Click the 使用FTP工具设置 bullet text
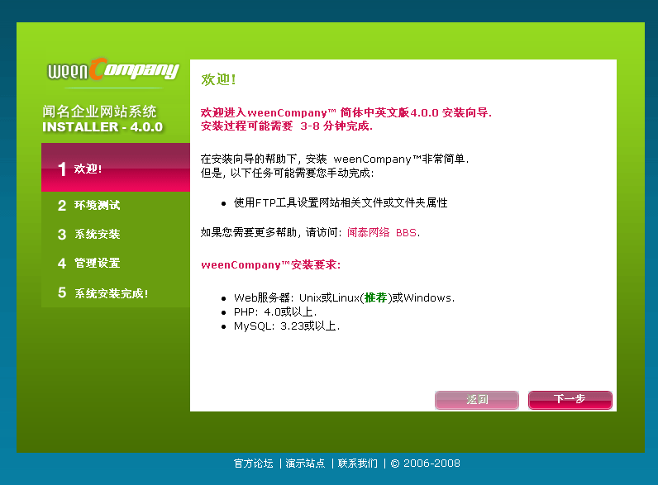Viewport: 658px width, 485px height. (341, 202)
